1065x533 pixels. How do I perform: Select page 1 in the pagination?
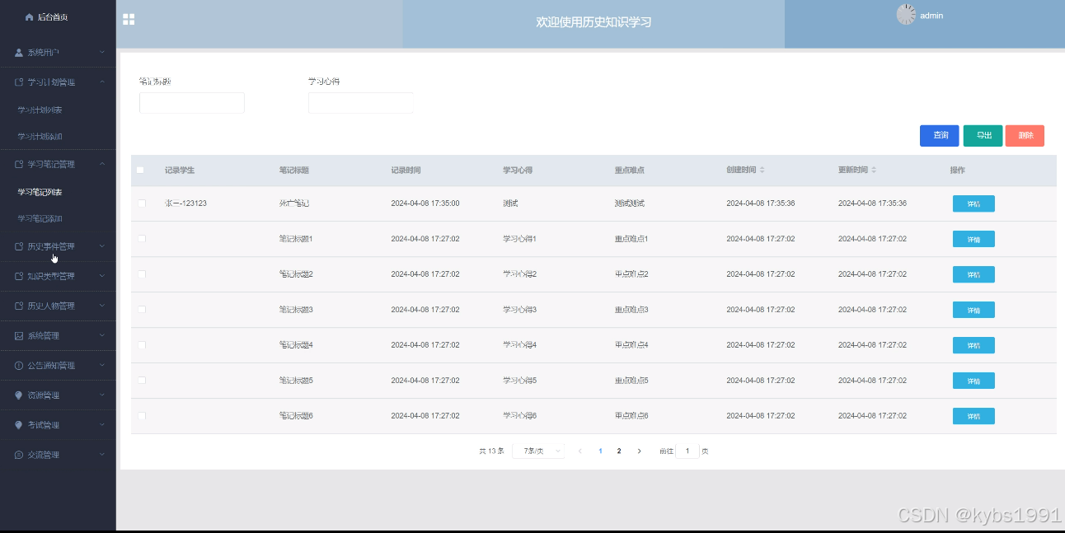click(x=600, y=451)
